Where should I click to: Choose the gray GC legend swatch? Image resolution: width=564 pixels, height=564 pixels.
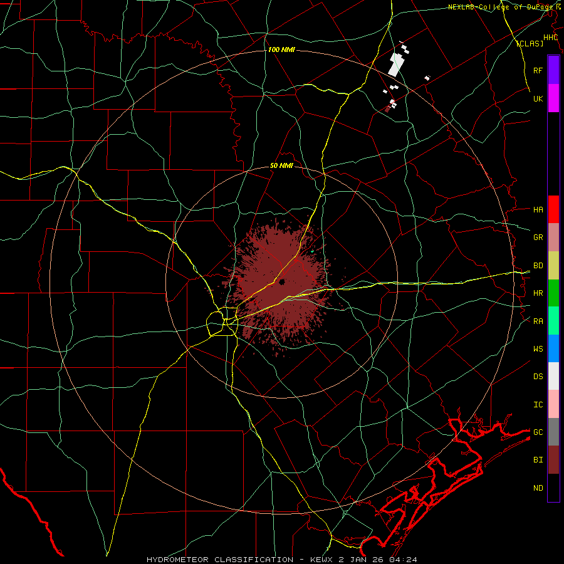pos(553,432)
